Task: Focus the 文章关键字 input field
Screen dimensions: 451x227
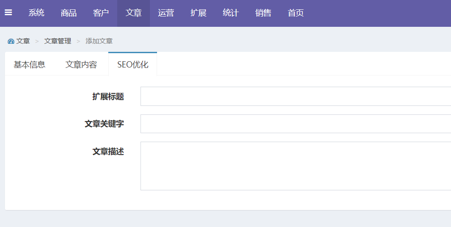Action: coord(296,124)
